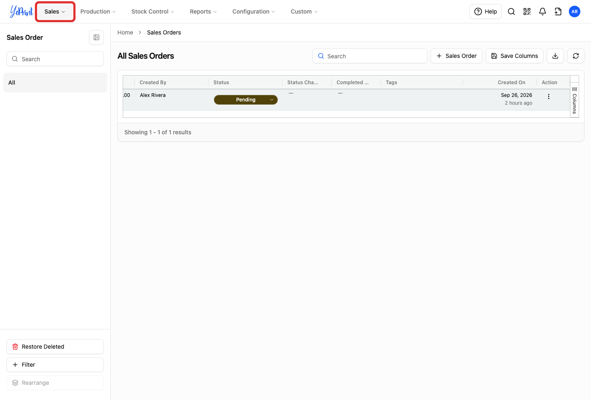Open the Sales menu
This screenshot has height=400, width=591.
tap(55, 11)
